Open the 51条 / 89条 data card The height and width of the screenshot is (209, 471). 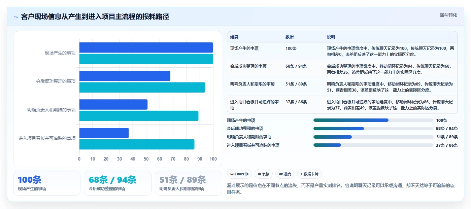point(188,183)
